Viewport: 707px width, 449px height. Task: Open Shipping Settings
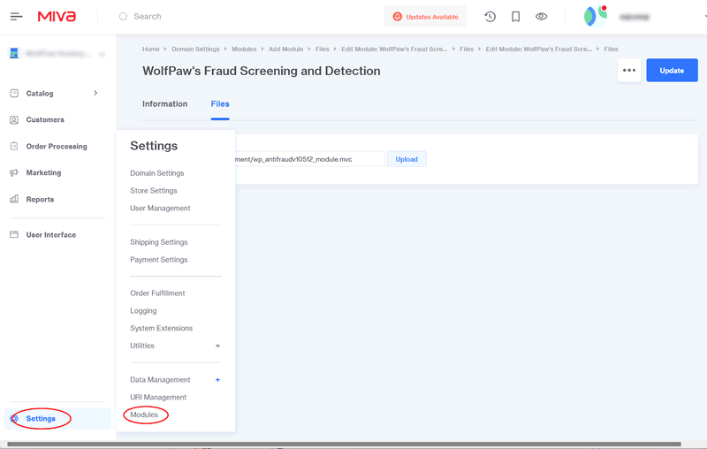[x=159, y=242]
